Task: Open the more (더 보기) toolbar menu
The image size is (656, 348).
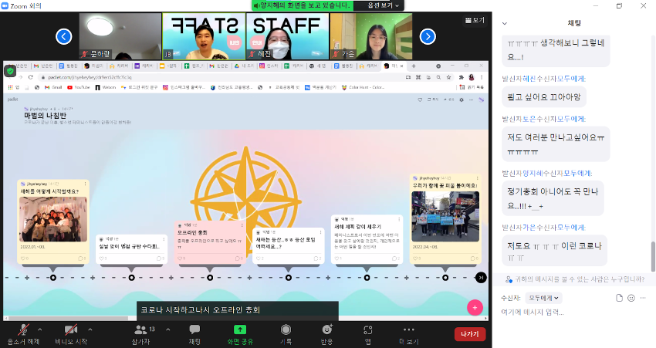Action: pyautogui.click(x=409, y=334)
